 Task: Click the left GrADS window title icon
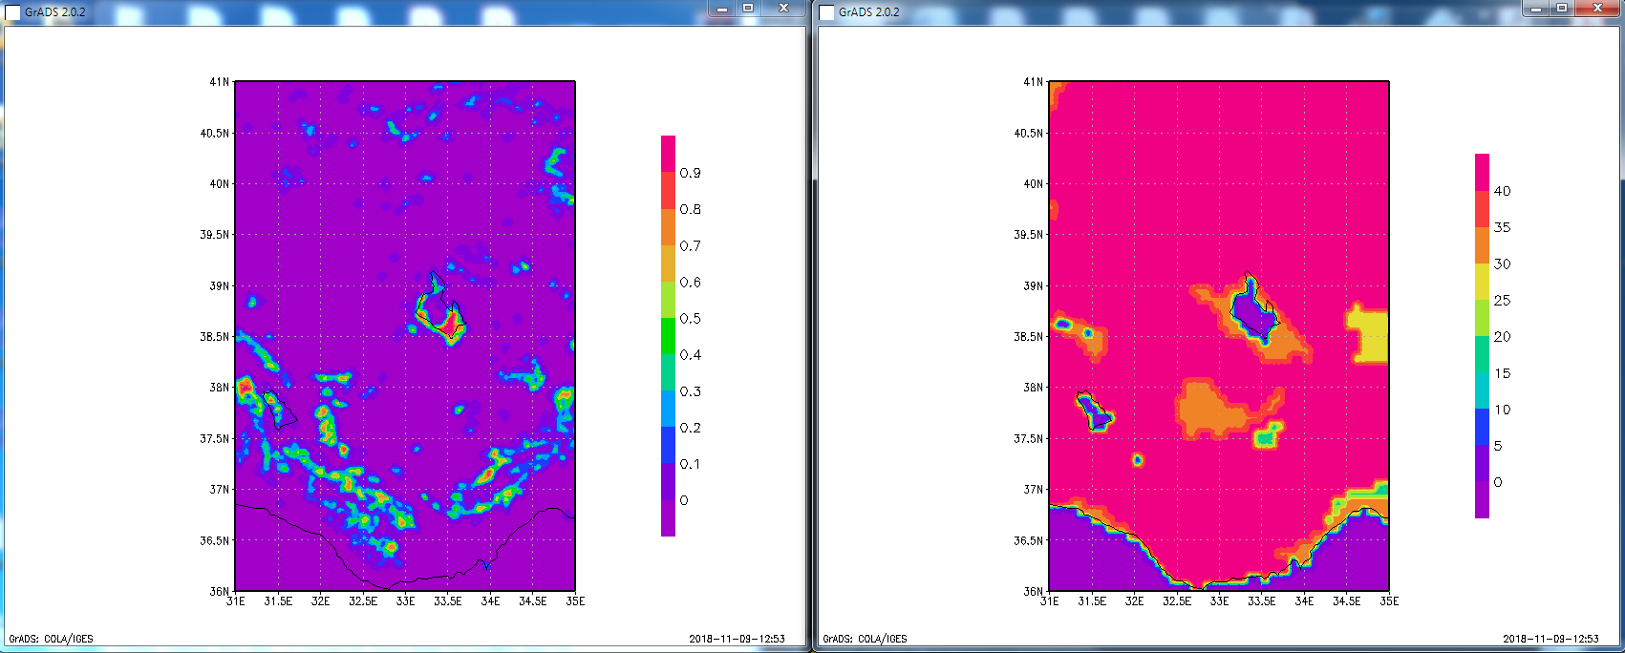[12, 12]
